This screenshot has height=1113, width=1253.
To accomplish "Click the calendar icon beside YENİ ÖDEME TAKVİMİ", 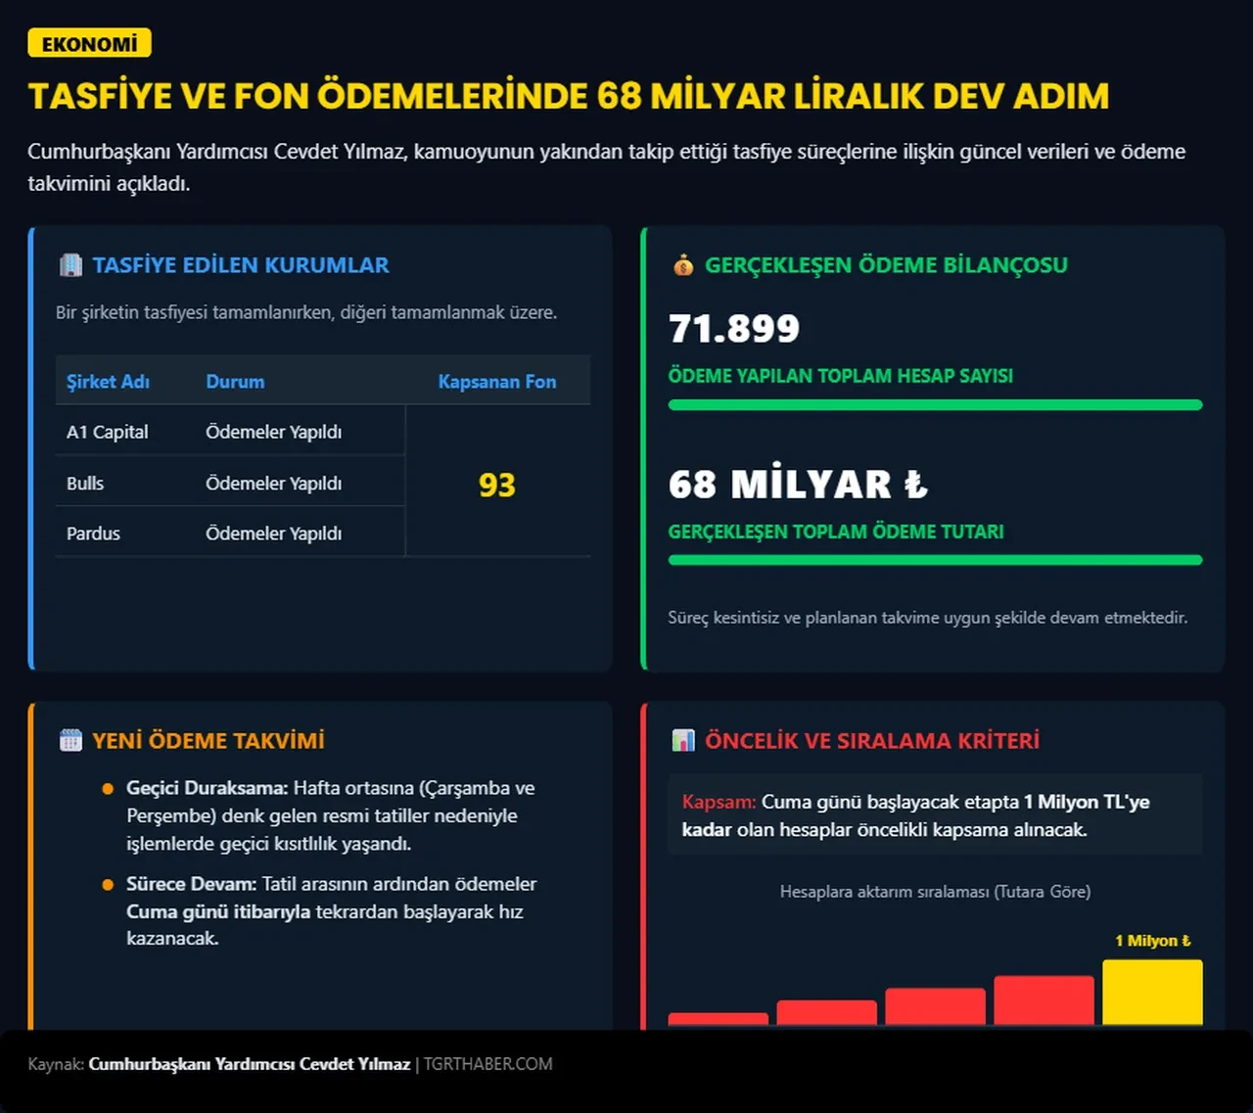I will (x=70, y=741).
